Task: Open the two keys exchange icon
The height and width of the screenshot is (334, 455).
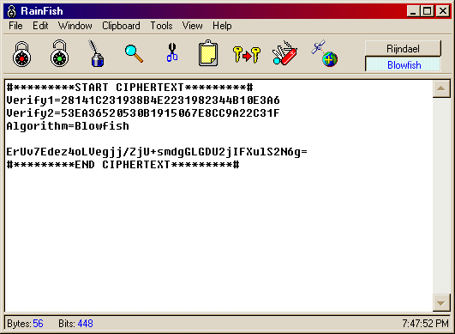Action: [247, 55]
